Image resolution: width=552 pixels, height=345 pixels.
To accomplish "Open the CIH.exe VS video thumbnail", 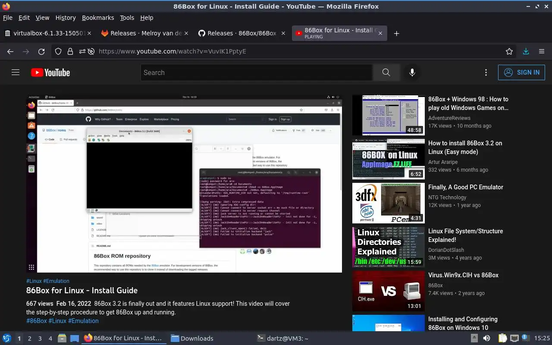I will pos(389,291).
